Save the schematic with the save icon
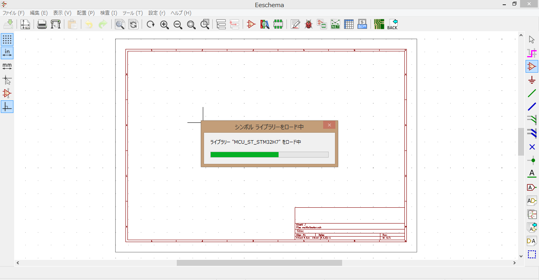 8,24
